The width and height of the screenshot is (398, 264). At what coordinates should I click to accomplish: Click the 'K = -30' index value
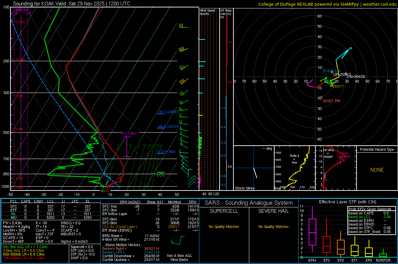point(41,223)
